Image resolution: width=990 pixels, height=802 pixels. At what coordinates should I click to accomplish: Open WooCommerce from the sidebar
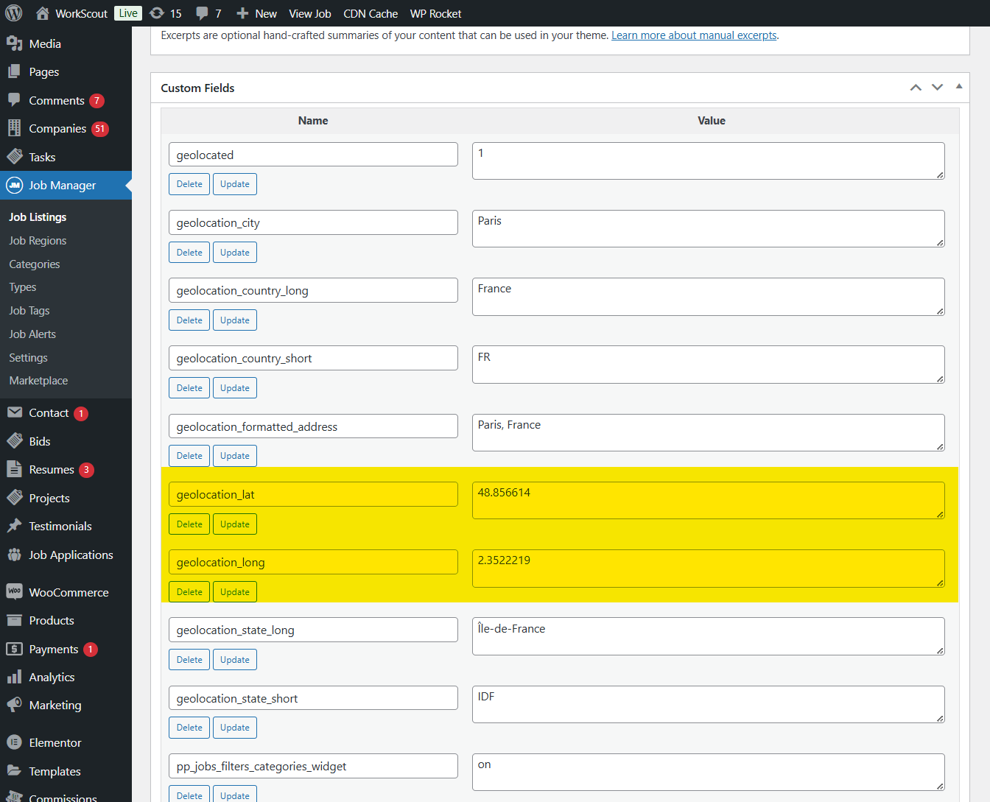[69, 592]
